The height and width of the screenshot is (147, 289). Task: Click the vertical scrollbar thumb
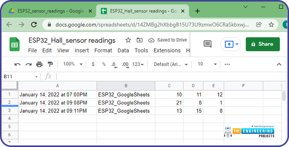point(284,96)
